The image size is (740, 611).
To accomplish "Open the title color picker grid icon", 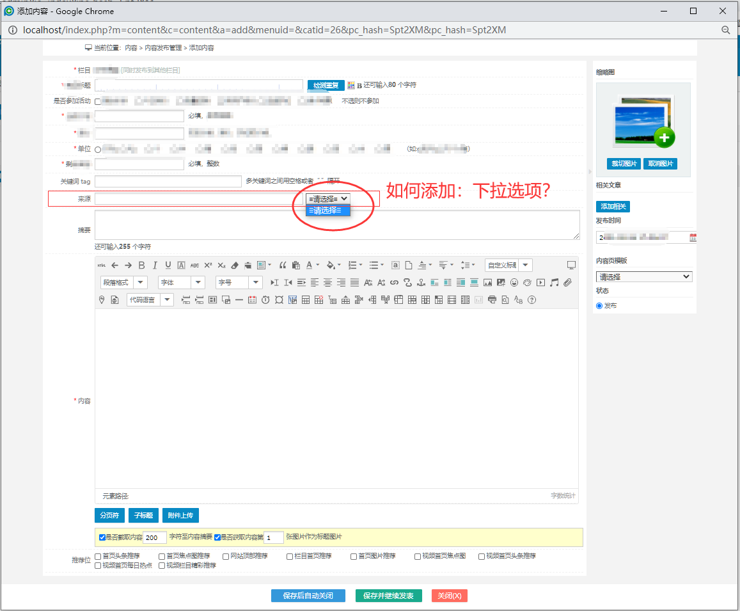I will [x=351, y=86].
